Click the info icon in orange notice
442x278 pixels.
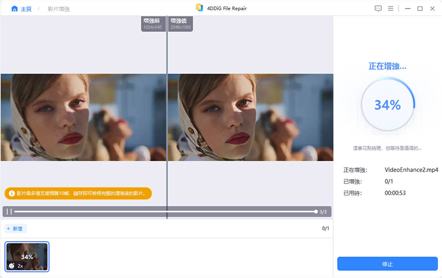pos(12,193)
